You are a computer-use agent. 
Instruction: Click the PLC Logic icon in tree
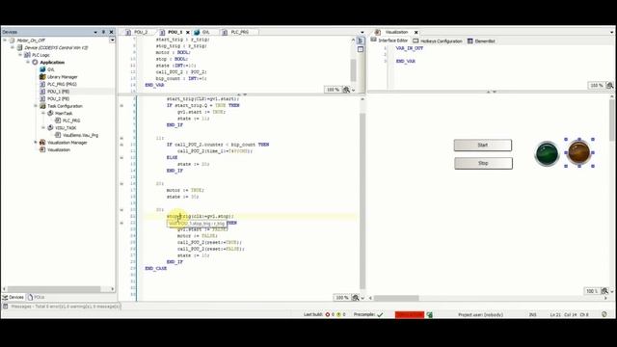click(27, 55)
